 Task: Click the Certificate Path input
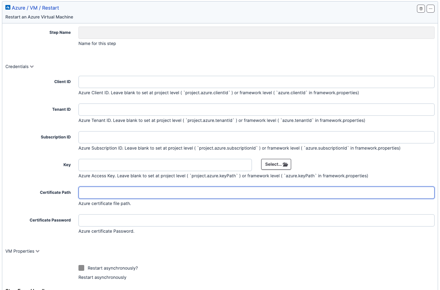coord(256,193)
